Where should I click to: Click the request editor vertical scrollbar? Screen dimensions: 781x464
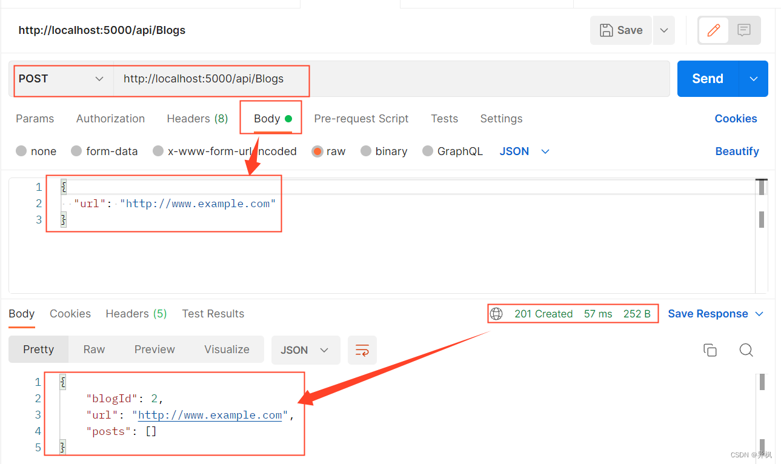point(762,236)
